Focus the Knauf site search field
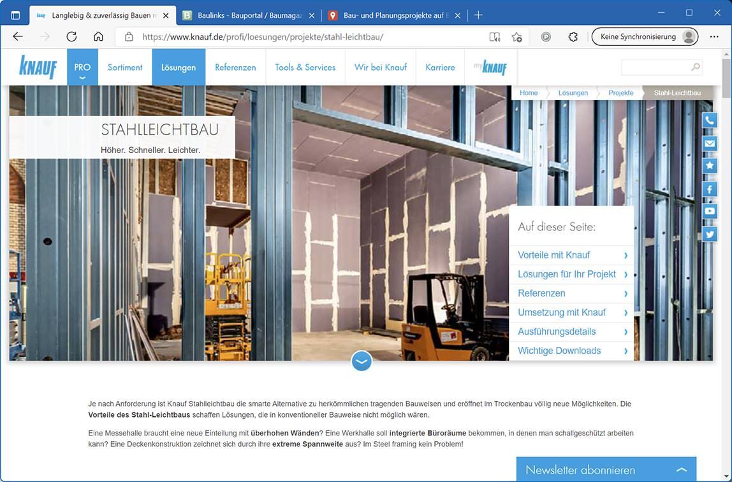 click(x=661, y=67)
